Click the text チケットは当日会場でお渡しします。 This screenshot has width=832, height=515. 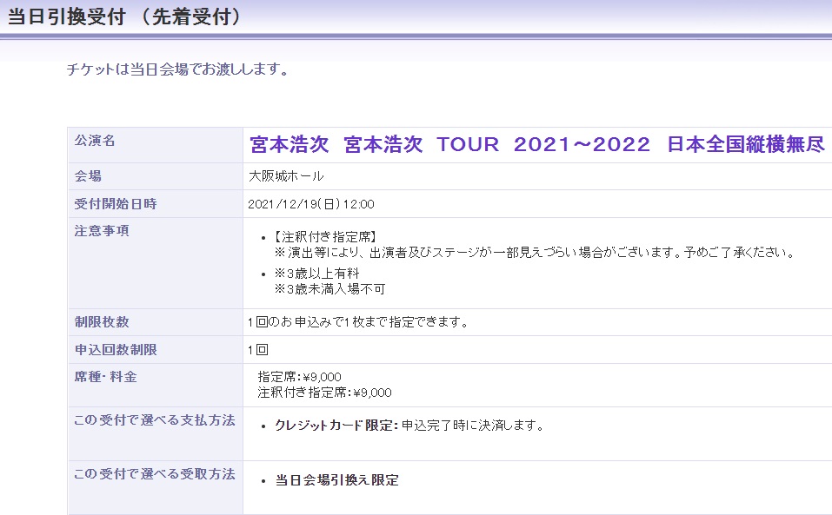[x=177, y=69]
